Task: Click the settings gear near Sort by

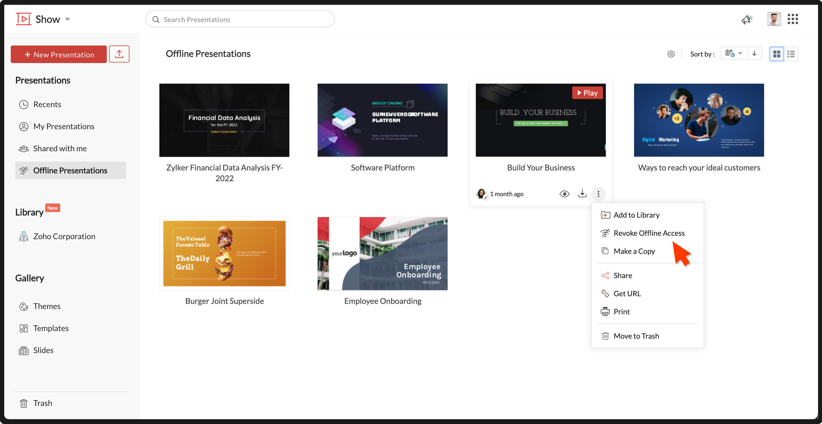Action: [x=671, y=54]
